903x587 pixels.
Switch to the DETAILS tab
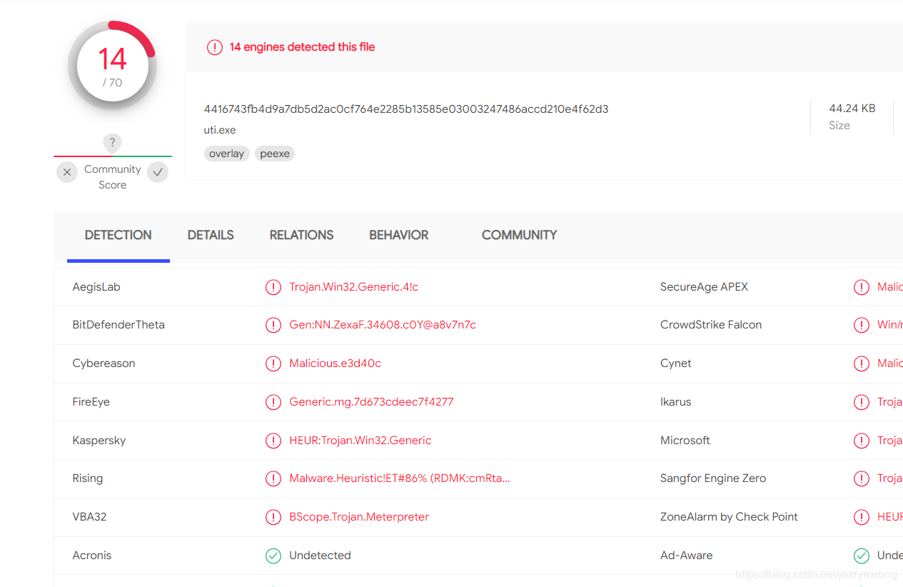point(211,235)
